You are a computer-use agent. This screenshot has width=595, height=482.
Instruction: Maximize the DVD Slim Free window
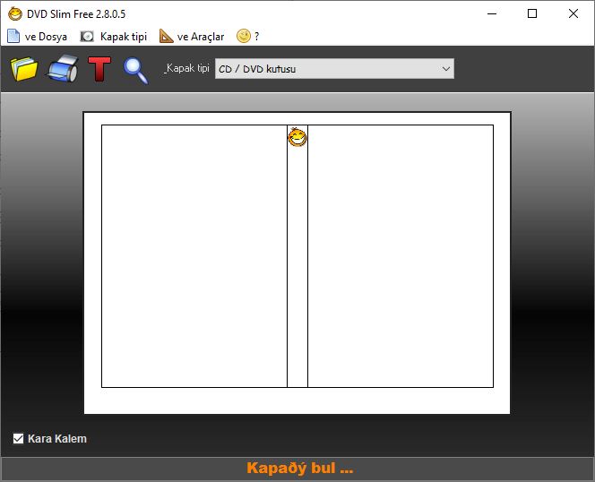pos(532,14)
